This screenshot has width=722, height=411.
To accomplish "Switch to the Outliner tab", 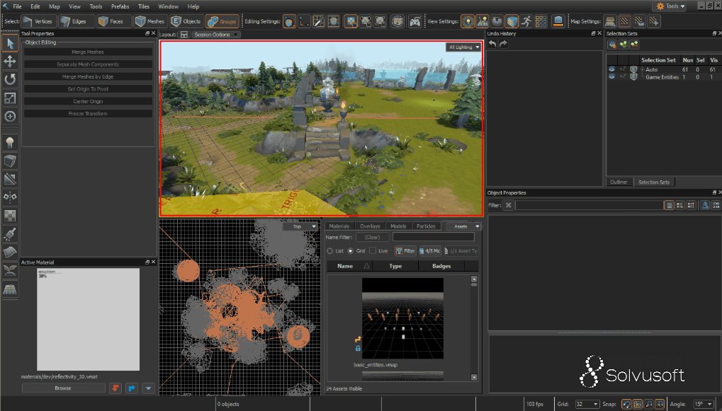I will tap(619, 182).
